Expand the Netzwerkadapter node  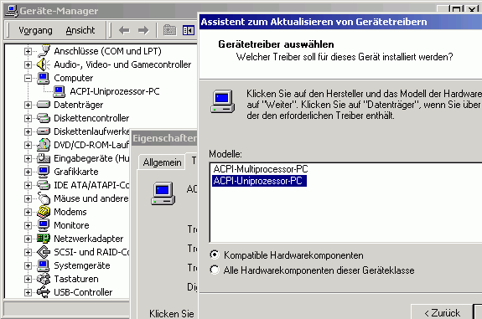28,239
